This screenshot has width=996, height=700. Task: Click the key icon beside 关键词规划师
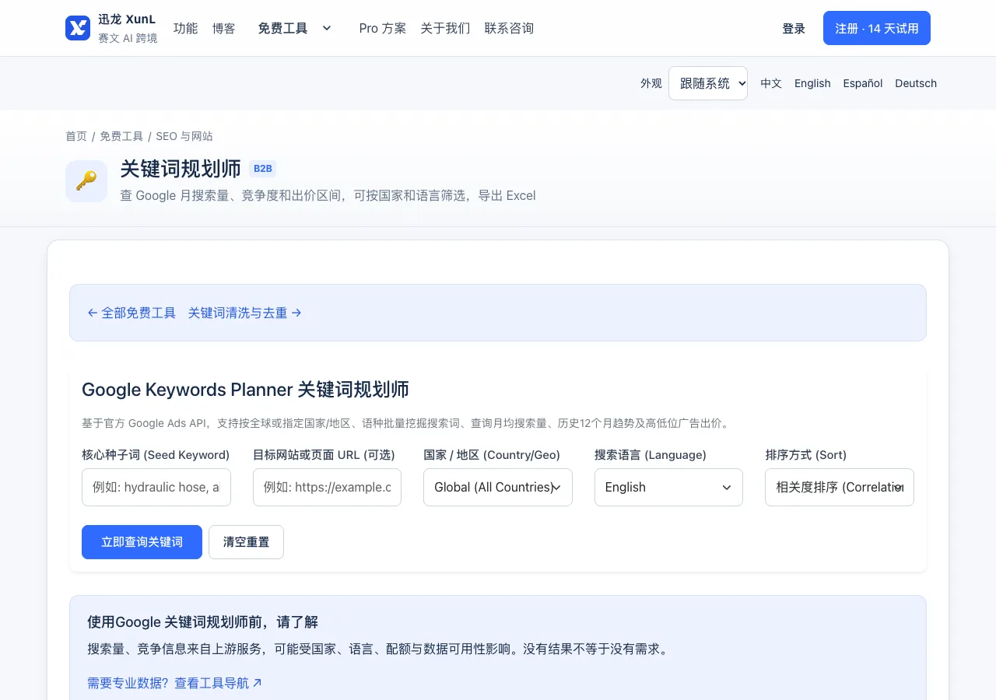tap(86, 181)
